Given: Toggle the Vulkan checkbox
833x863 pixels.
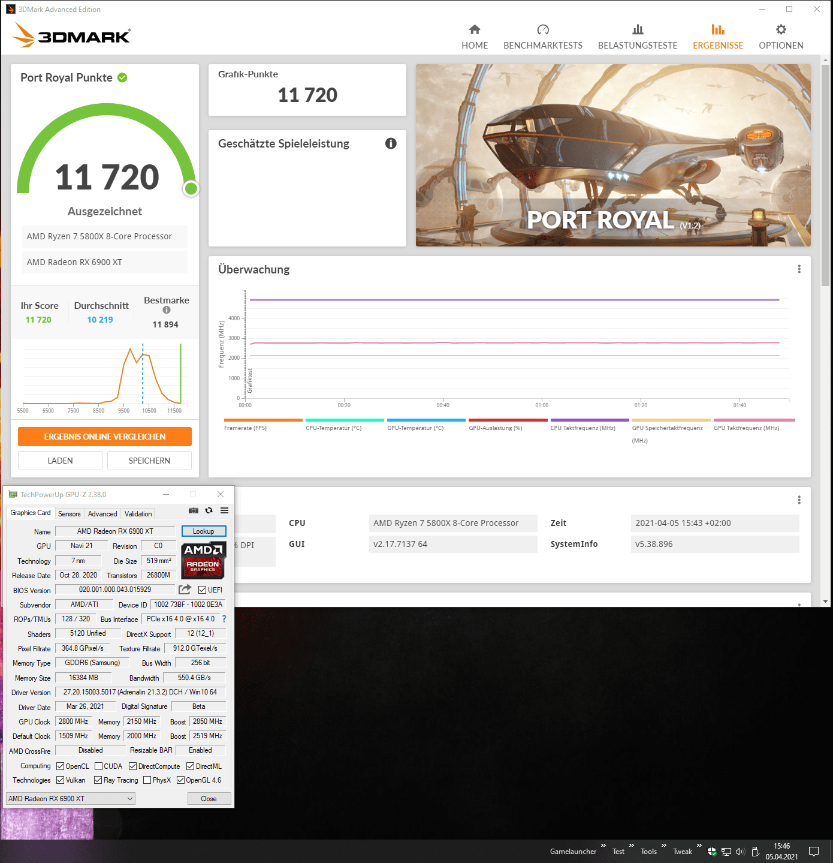Looking at the screenshot, I should (x=60, y=780).
